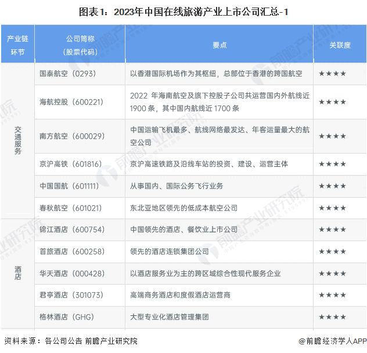Click the star rating in 君亭酒店 row

click(x=332, y=295)
